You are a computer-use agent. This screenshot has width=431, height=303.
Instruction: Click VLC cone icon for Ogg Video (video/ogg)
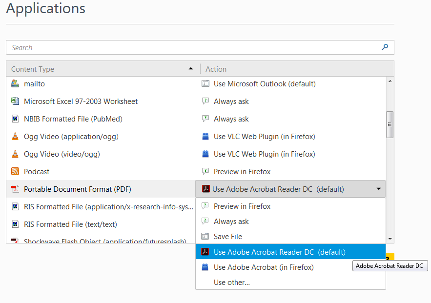(x=15, y=154)
